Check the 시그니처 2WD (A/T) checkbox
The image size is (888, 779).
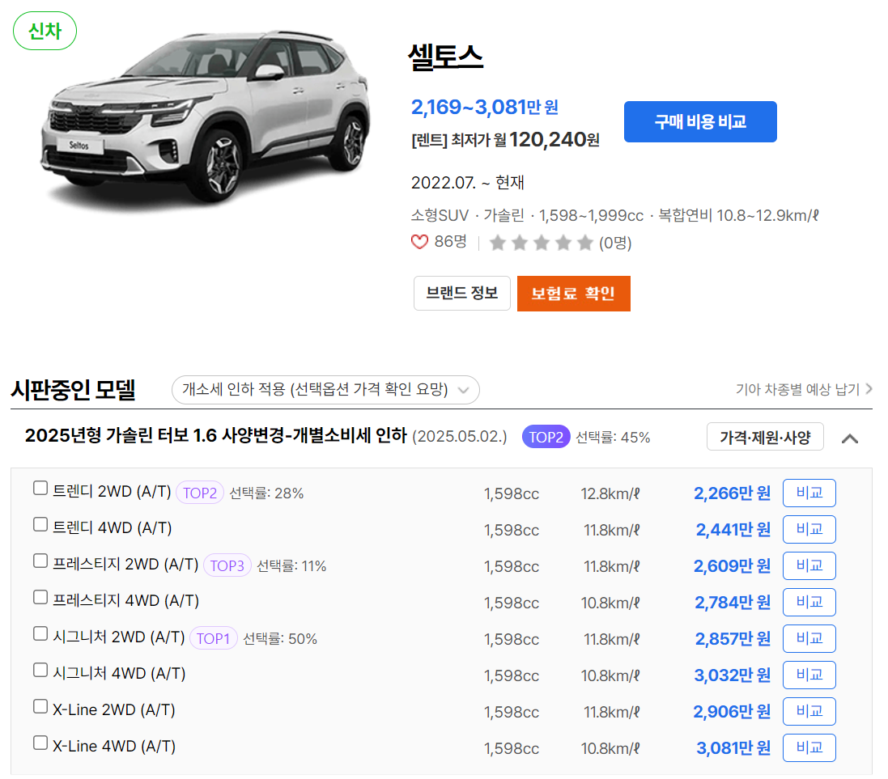pos(40,633)
